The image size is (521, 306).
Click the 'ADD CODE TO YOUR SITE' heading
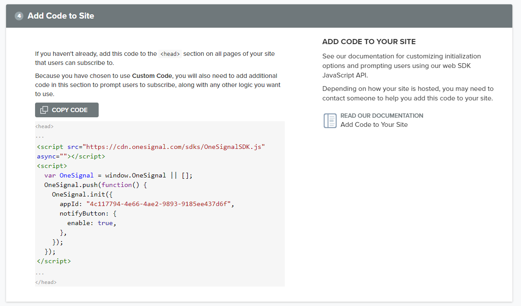point(369,42)
